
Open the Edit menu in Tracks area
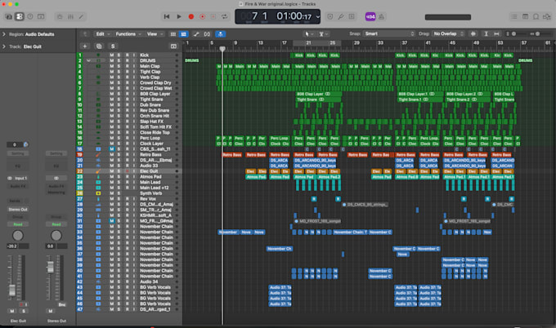[x=102, y=34]
